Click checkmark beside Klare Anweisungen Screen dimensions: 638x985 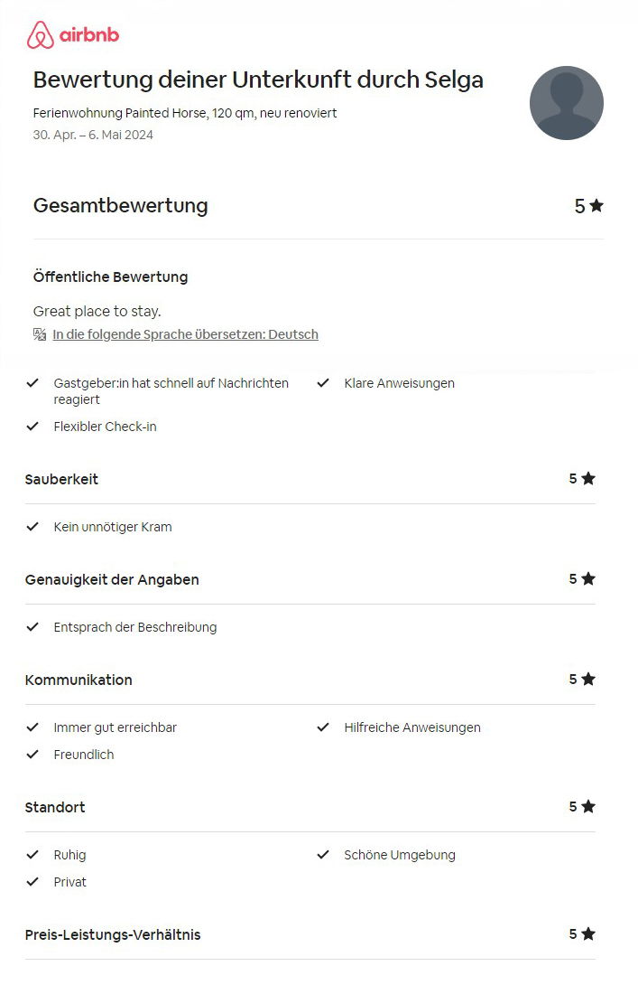point(323,382)
